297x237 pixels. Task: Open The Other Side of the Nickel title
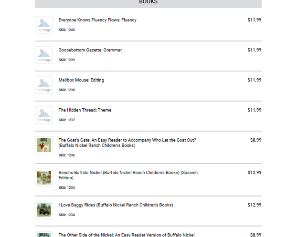point(127,235)
